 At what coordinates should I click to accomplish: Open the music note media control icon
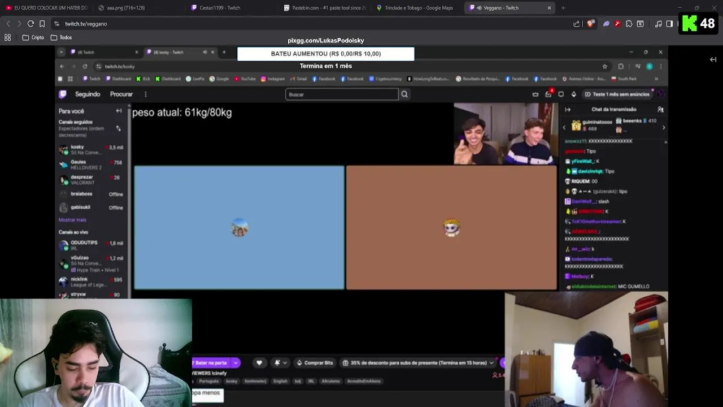coord(658,24)
